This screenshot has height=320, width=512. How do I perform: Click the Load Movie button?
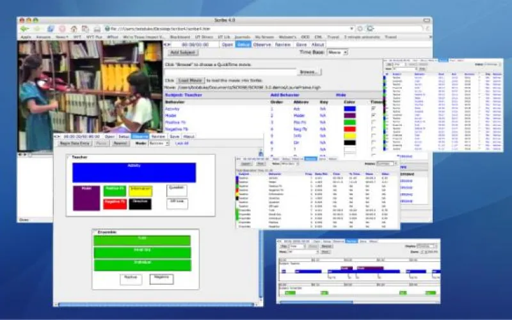click(x=190, y=81)
